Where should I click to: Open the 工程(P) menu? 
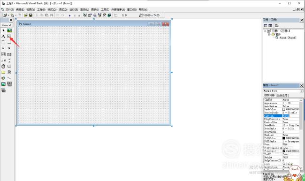pyautogui.click(x=41, y=9)
